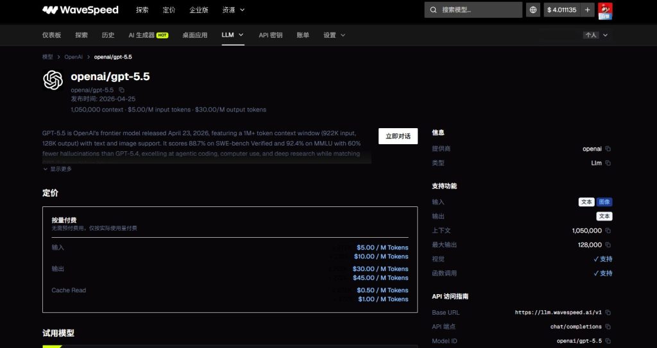
Task: Click the WaveSpeed logo
Action: (80, 10)
